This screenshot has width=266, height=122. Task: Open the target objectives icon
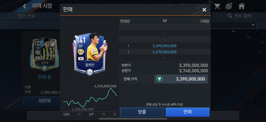coord(229,6)
